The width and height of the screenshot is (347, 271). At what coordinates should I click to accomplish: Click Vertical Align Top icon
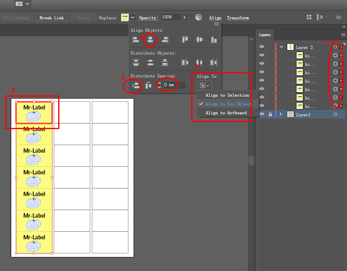[185, 40]
